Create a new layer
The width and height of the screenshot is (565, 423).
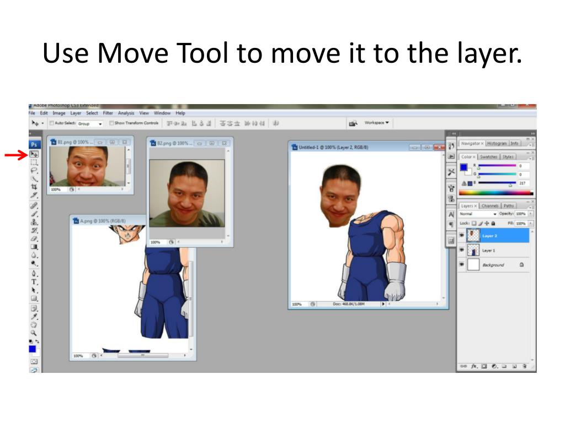point(515,366)
